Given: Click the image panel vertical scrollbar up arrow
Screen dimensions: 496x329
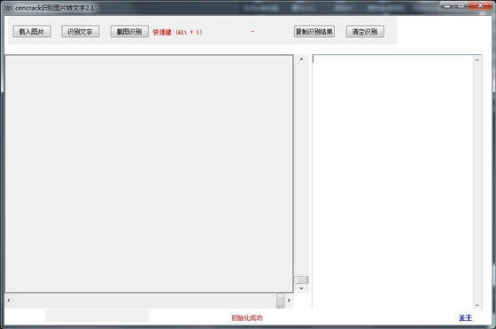Looking at the screenshot, I should (x=301, y=59).
